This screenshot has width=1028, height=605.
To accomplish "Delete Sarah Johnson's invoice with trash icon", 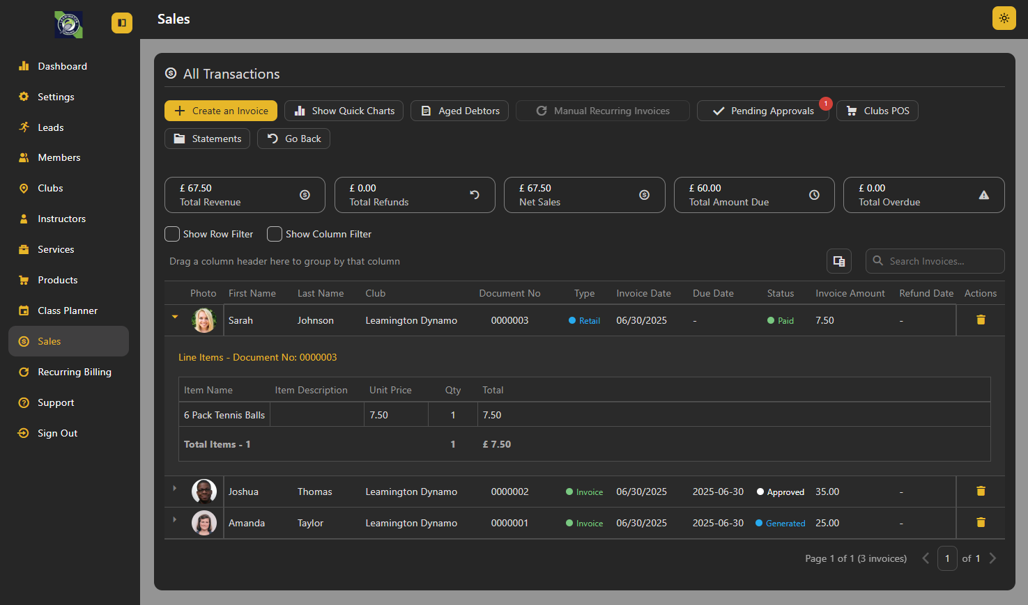I will coord(981,320).
